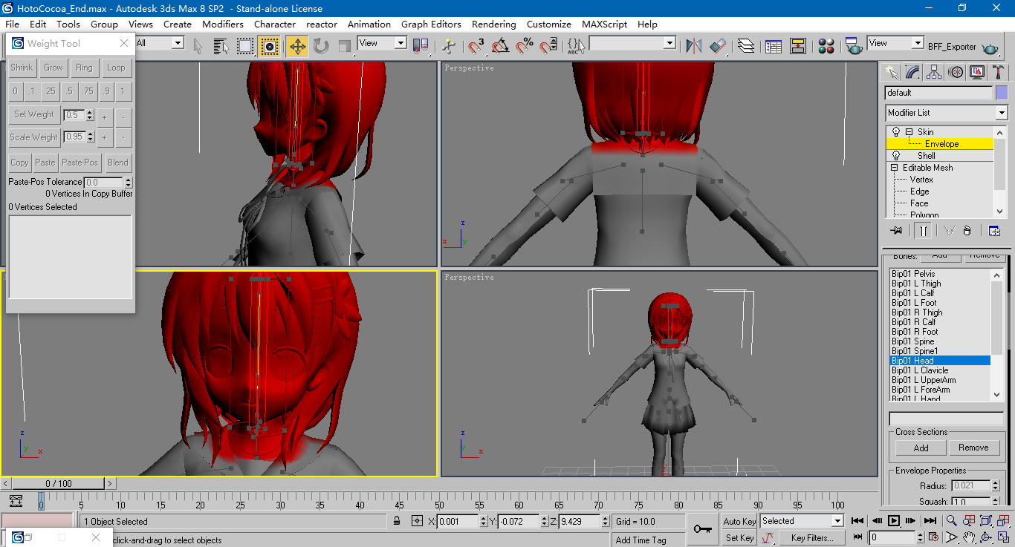
Task: Click the Mirror tool icon
Action: click(x=694, y=46)
